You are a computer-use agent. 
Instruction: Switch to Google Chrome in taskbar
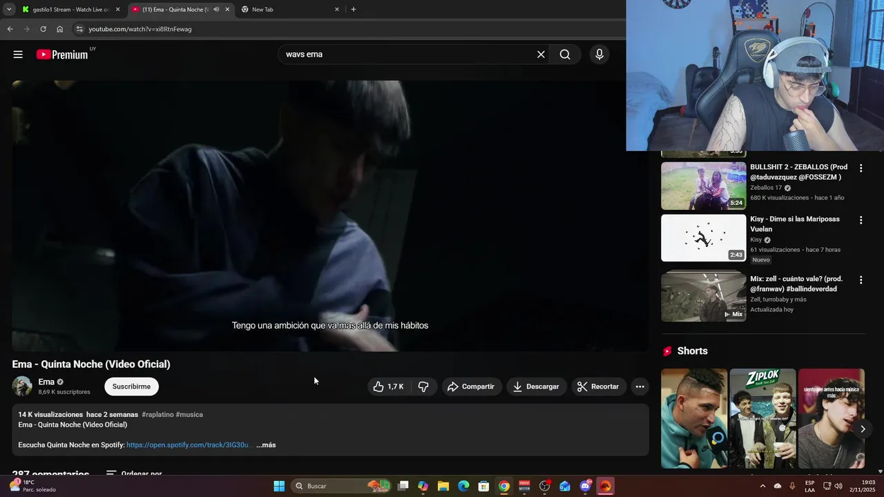click(x=504, y=486)
